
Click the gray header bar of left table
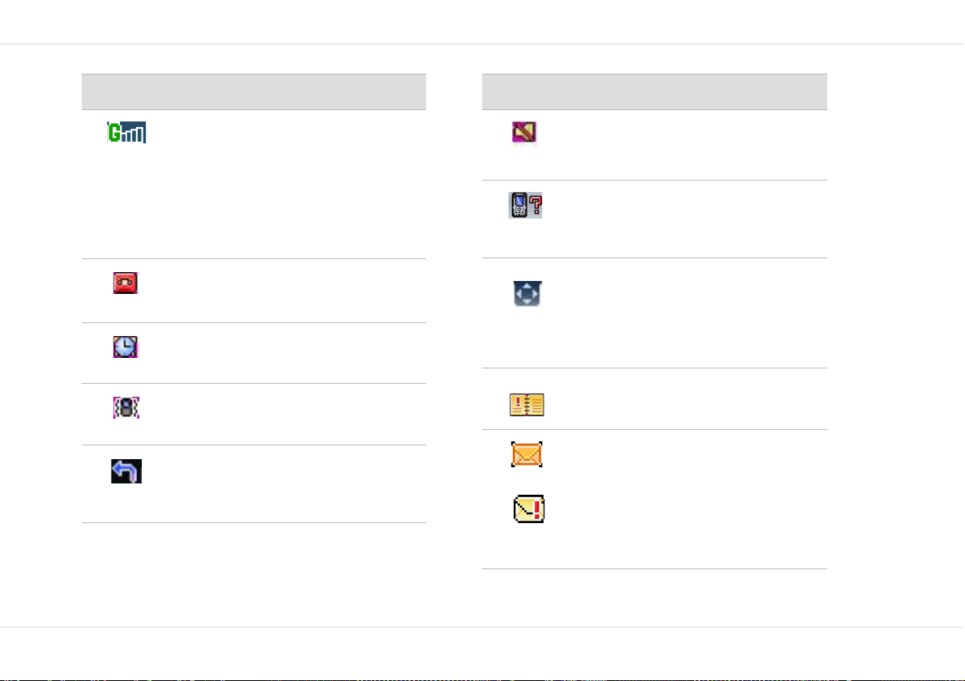pyautogui.click(x=254, y=92)
